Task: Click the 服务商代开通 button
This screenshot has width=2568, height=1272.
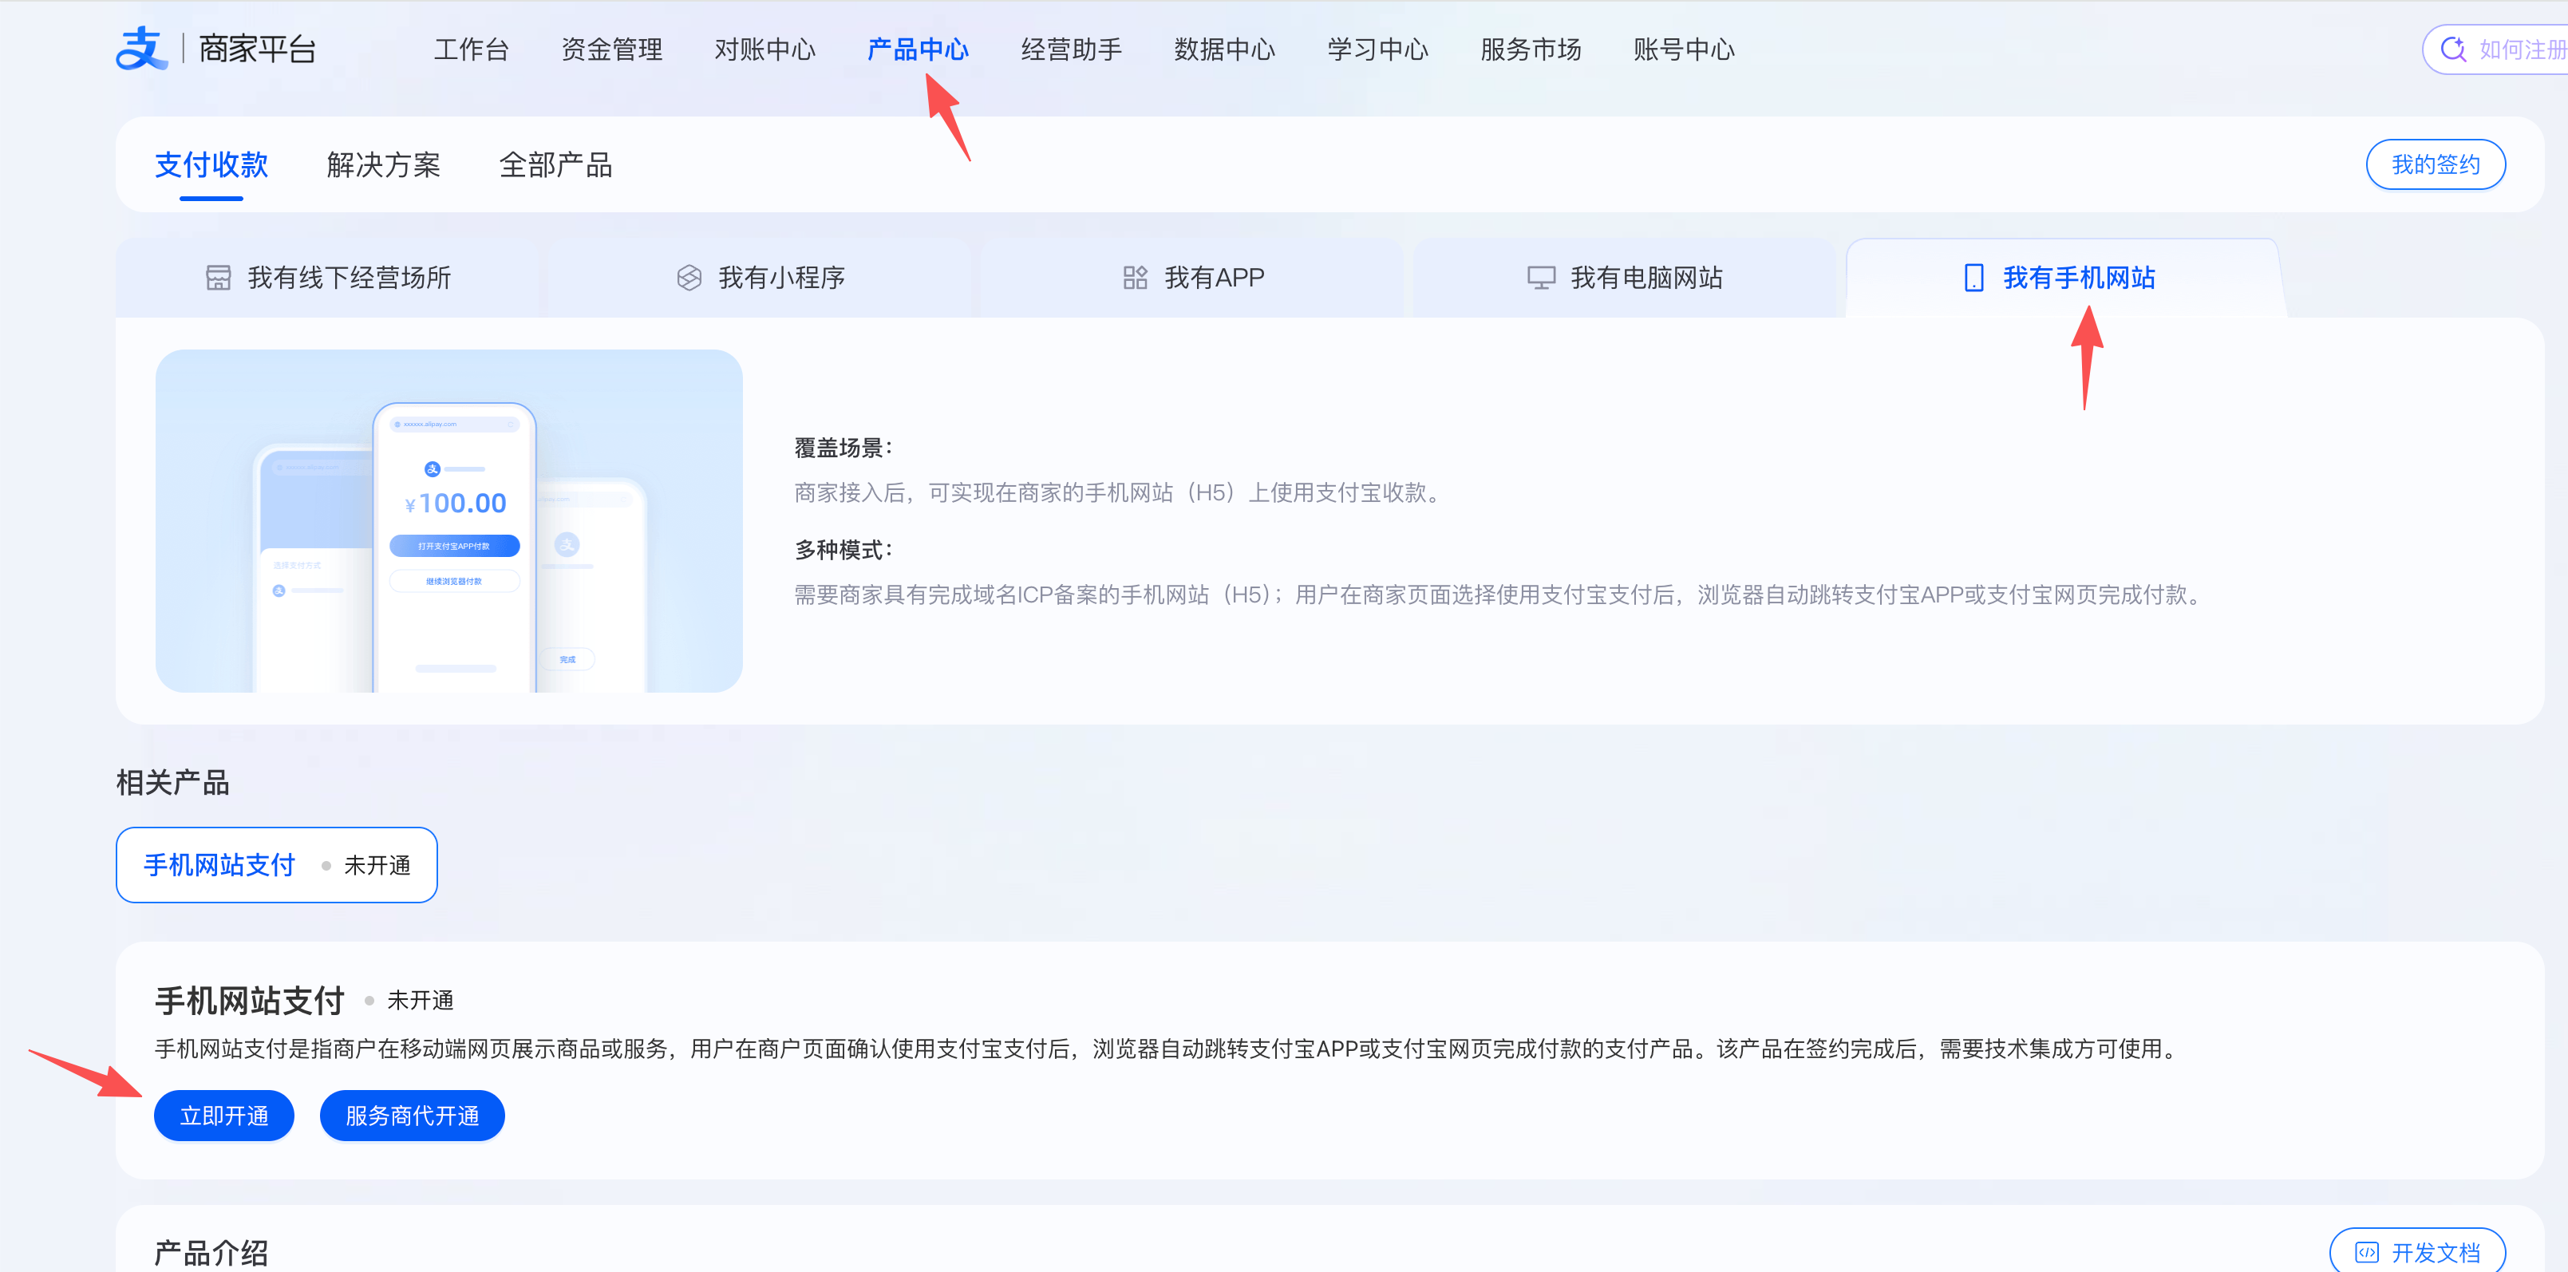Action: 412,1116
